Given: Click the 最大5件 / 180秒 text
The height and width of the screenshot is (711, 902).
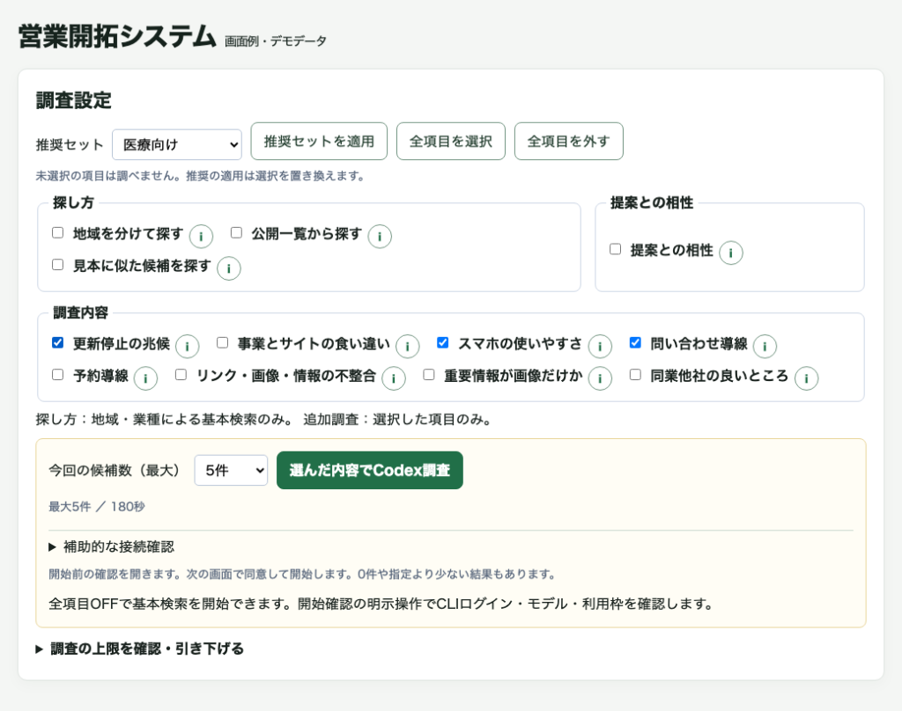Looking at the screenshot, I should [x=97, y=507].
